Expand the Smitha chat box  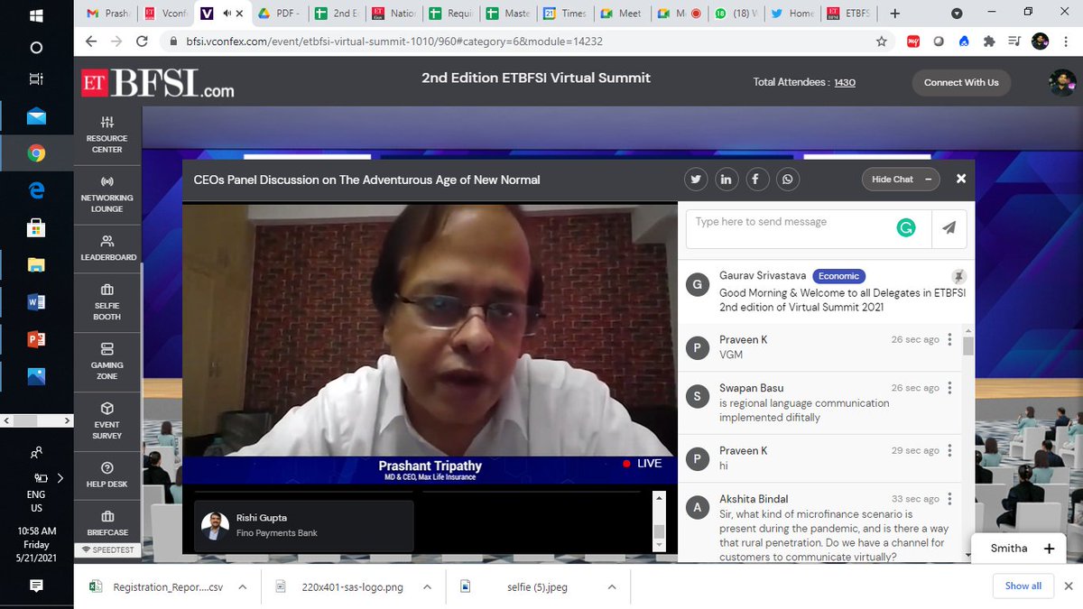click(1049, 549)
